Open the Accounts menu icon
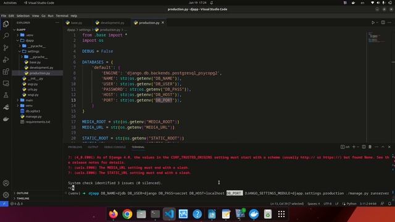This screenshot has height=222, width=395. coord(6,183)
